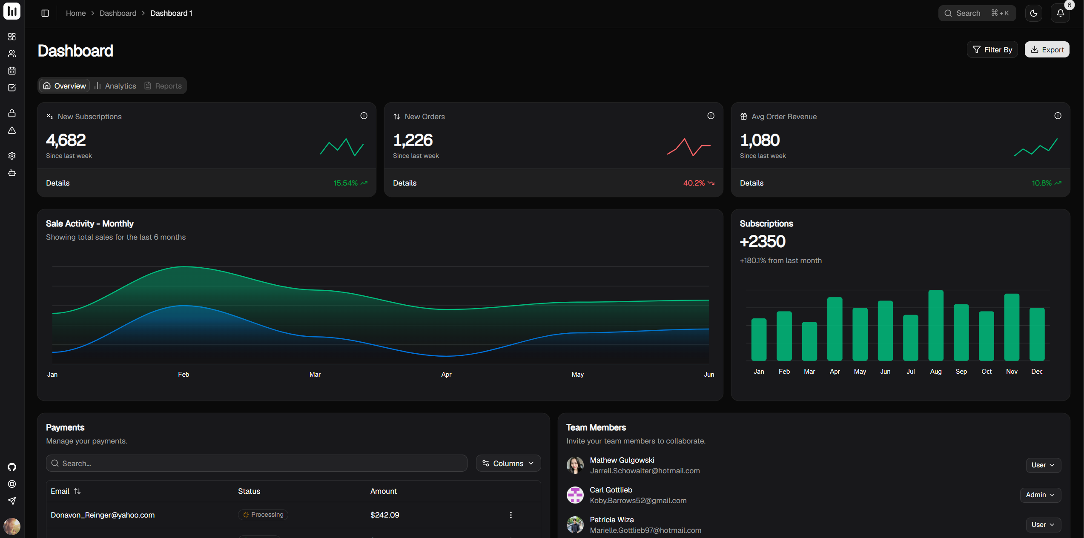Viewport: 1084px width, 538px height.
Task: Click the Processing status badge
Action: point(263,515)
